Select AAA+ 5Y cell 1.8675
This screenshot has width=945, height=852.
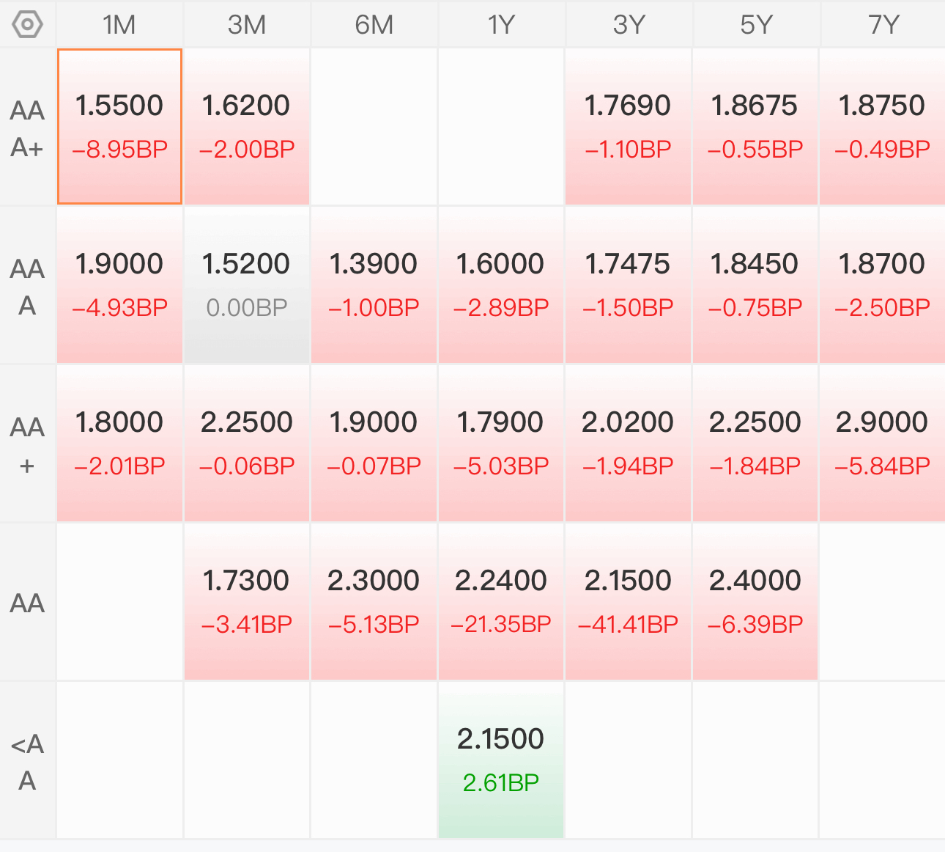pyautogui.click(x=755, y=127)
